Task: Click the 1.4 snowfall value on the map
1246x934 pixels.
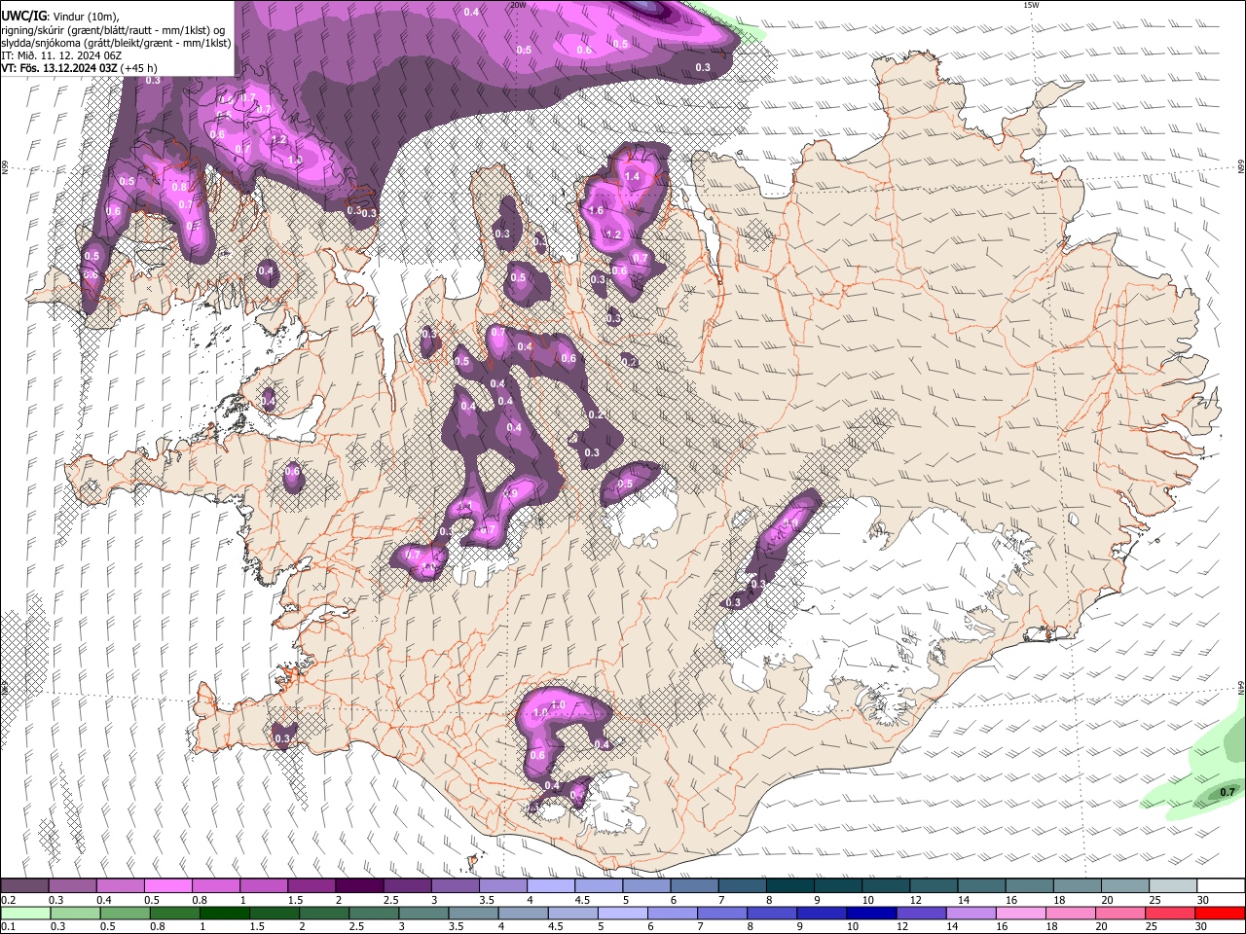Action: 632,176
